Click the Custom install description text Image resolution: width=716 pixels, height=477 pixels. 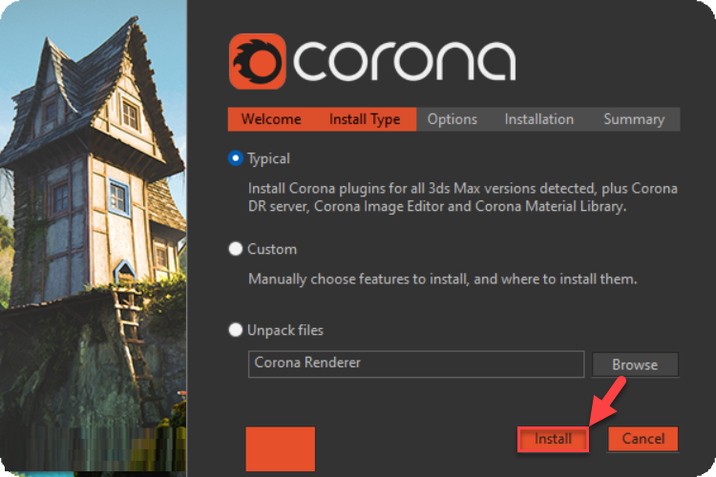pyautogui.click(x=442, y=280)
